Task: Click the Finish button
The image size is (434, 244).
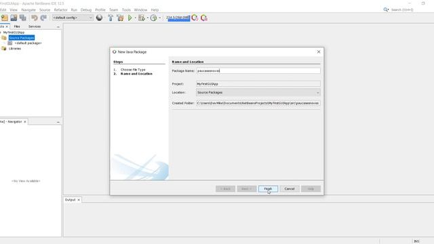Action: click(x=268, y=188)
